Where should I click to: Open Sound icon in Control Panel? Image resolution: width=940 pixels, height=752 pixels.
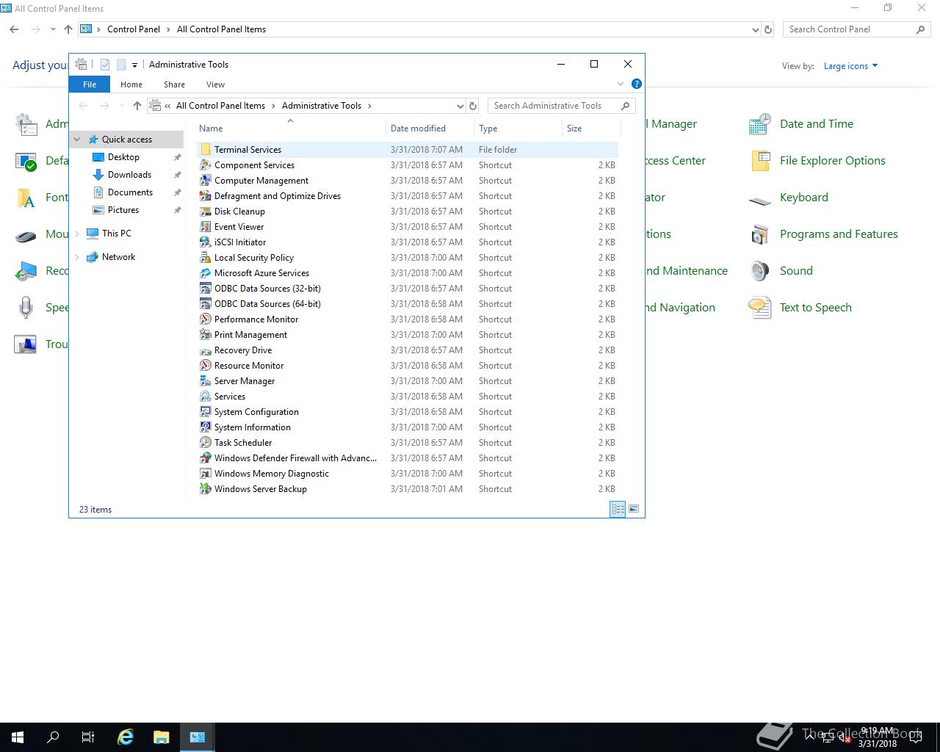[760, 271]
